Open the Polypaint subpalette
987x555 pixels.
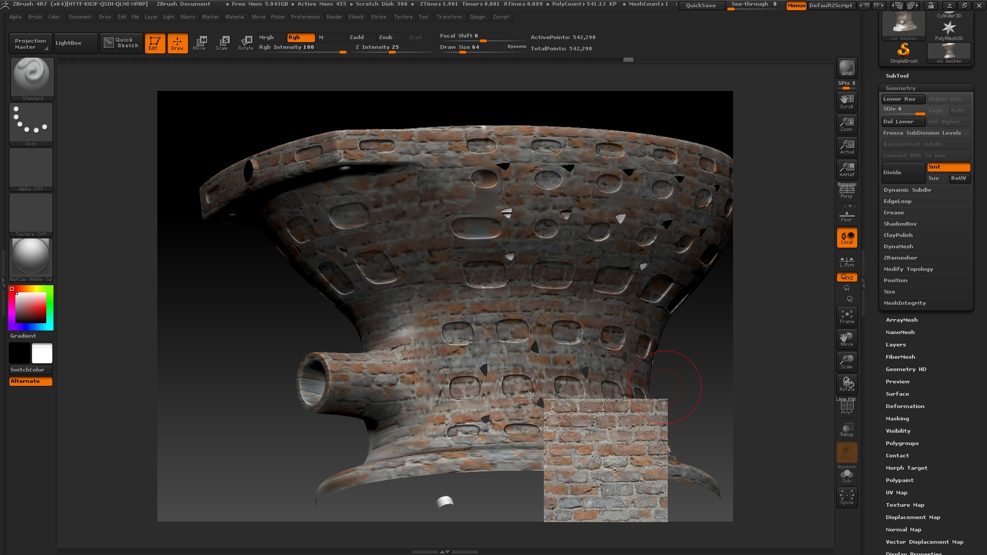(x=899, y=480)
